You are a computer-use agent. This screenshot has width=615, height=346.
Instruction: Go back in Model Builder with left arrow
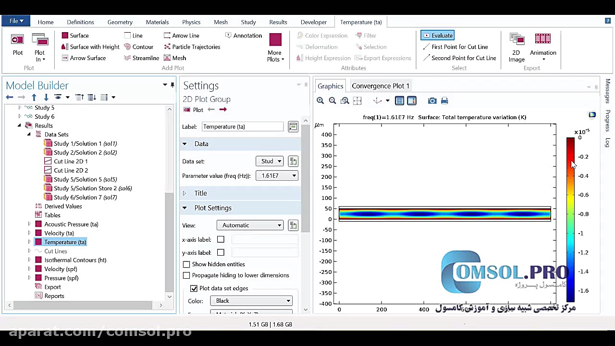[10, 97]
